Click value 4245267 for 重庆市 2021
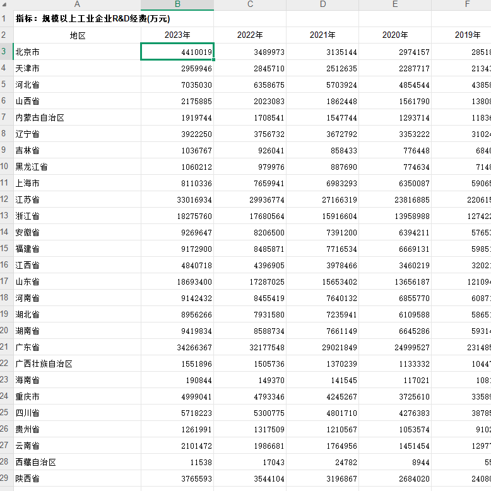491x491 pixels. click(x=322, y=396)
